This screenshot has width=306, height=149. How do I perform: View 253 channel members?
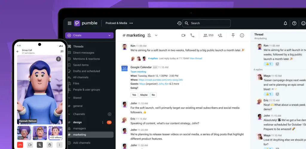tap(208, 35)
